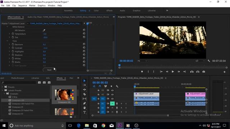Image resolution: width=230 pixels, height=129 pixels.
Task: Collapse the Lumetri Presets folder
Action: point(2,90)
